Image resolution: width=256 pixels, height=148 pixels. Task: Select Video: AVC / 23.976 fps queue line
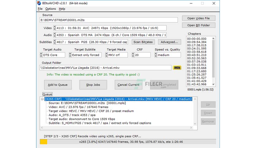(x=78, y=107)
